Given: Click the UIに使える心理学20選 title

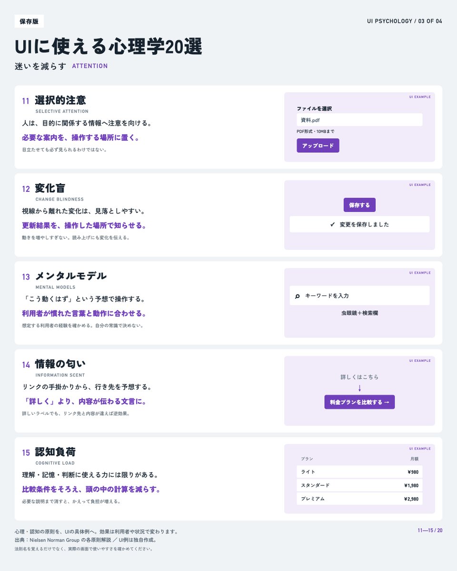Looking at the screenshot, I should (109, 47).
